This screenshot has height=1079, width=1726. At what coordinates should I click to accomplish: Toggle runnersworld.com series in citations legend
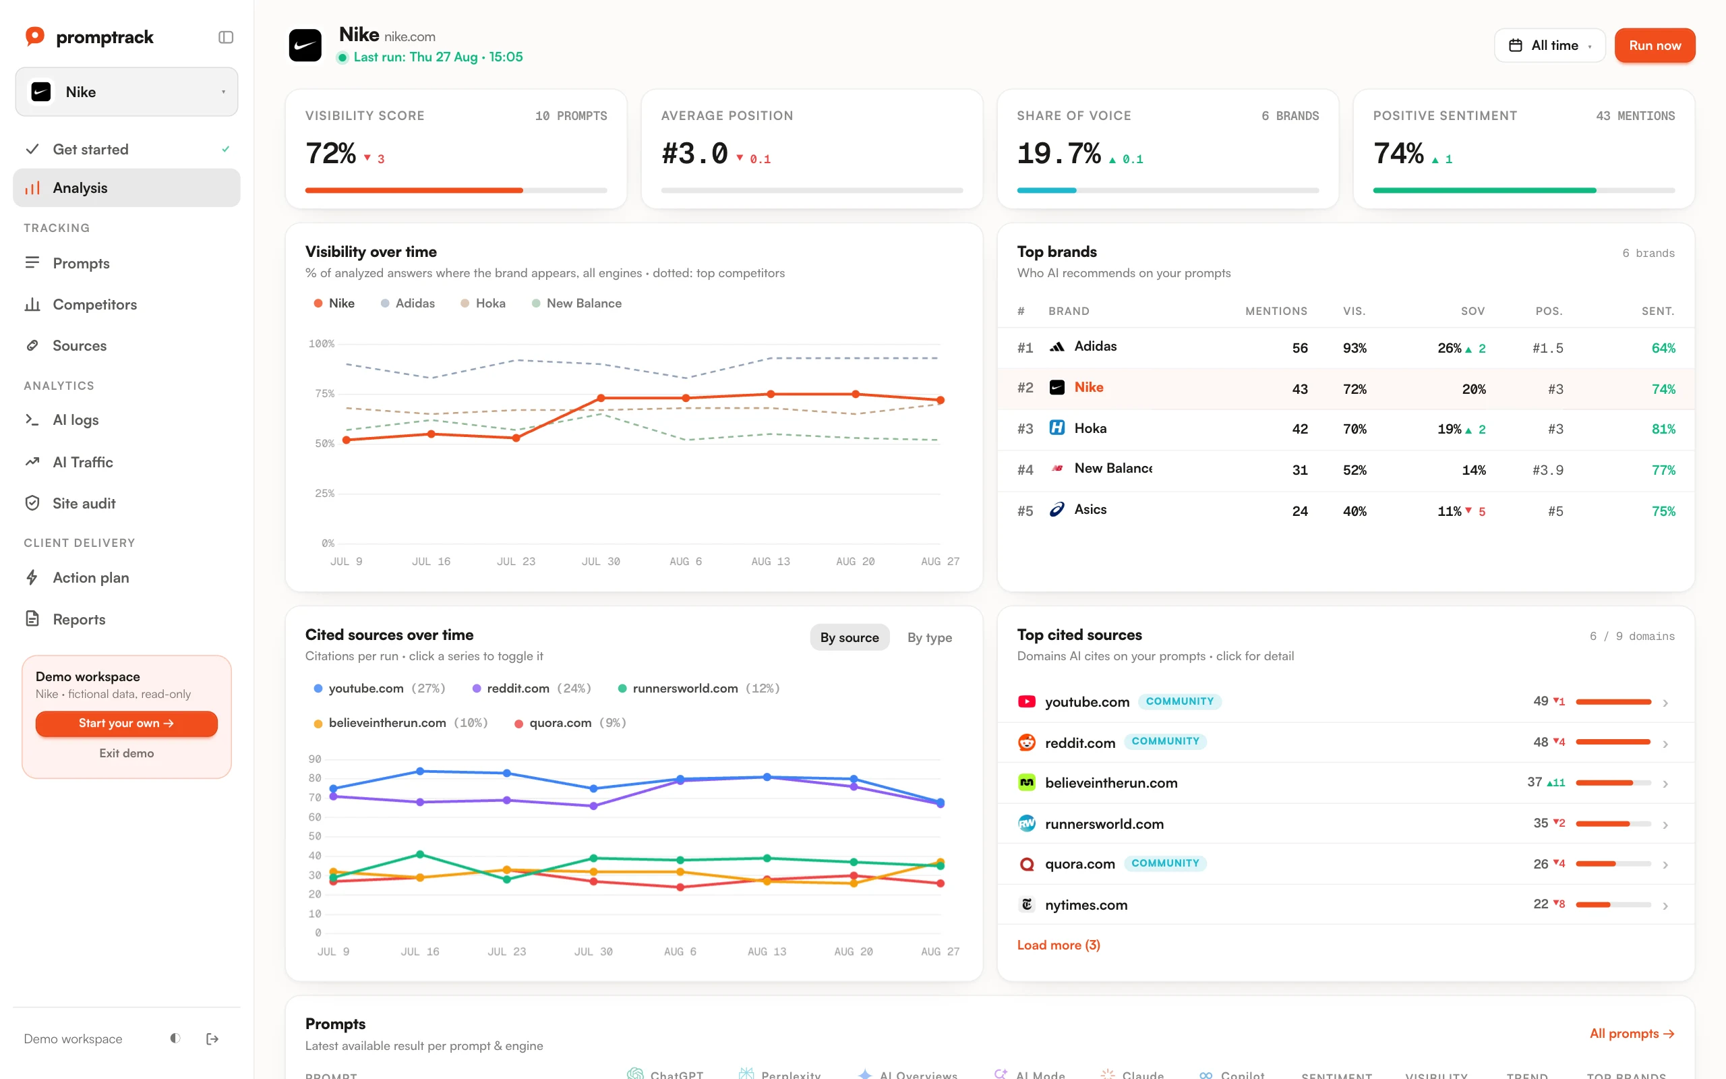tap(698, 688)
